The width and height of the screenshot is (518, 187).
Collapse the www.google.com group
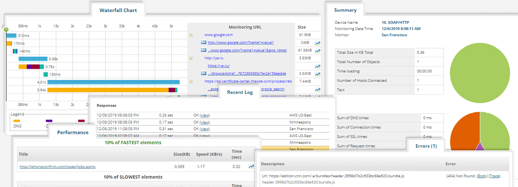191,35
